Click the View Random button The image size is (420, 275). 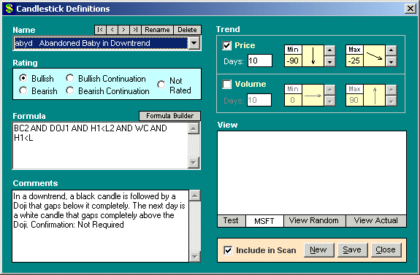pos(315,221)
